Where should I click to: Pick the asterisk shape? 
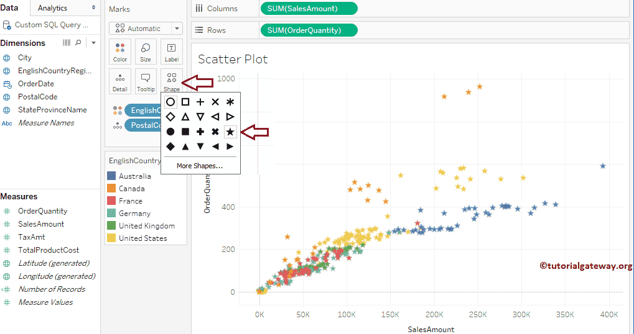(x=230, y=102)
